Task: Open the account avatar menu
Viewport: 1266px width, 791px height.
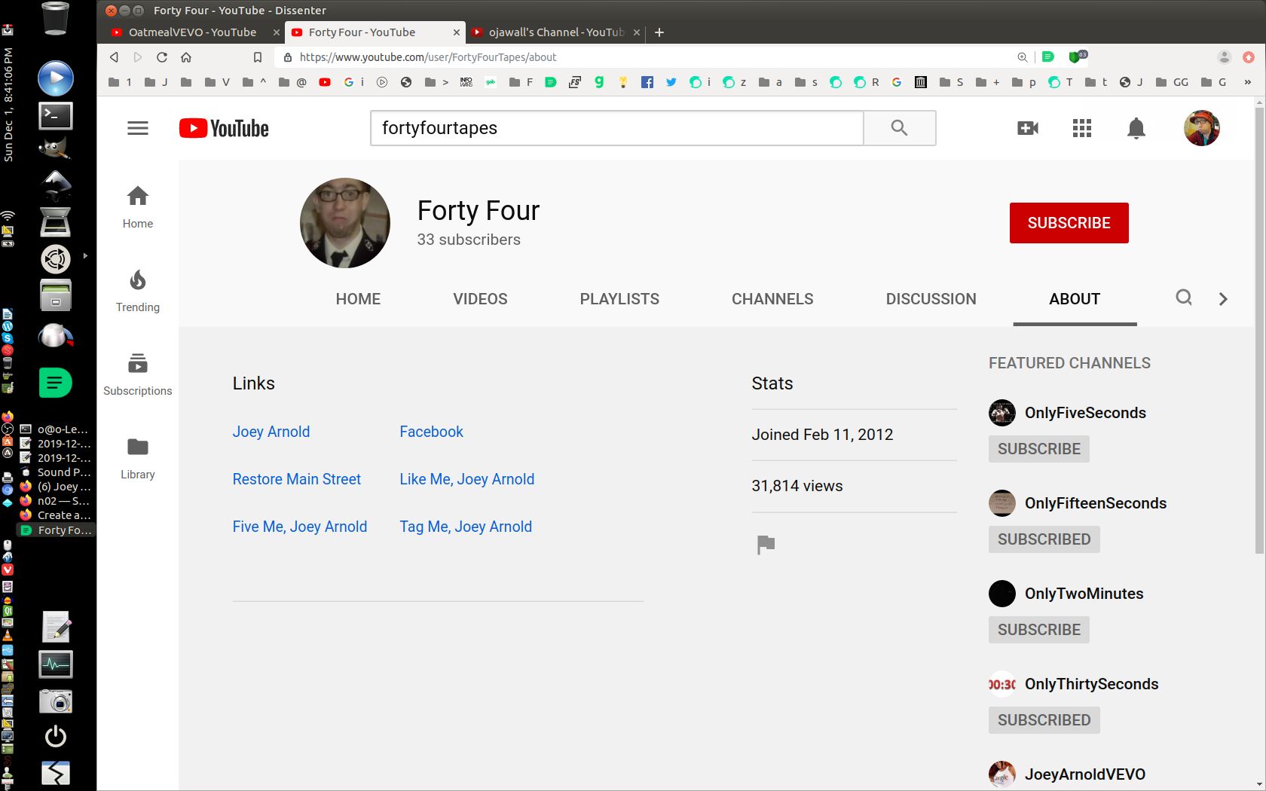Action: click(x=1202, y=128)
